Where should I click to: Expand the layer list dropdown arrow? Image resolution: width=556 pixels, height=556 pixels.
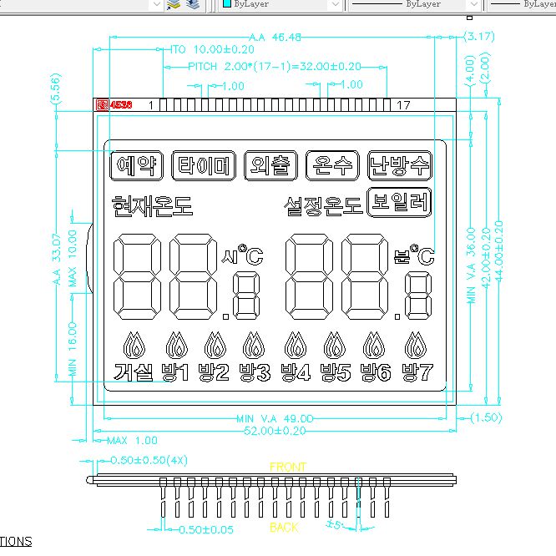(155, 4)
